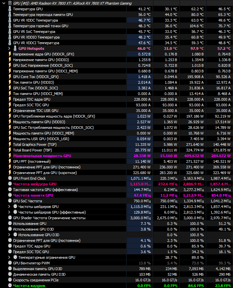Click the 195.908 A core current value

[x=195, y=77]
